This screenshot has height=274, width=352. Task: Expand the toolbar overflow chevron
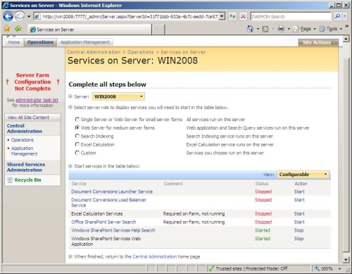pos(346,26)
